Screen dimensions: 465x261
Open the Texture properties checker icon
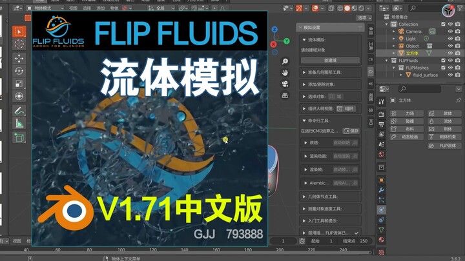pos(382,252)
